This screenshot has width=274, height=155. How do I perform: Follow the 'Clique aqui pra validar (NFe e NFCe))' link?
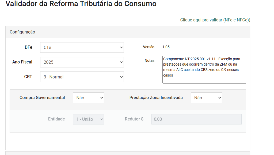pos(215,20)
